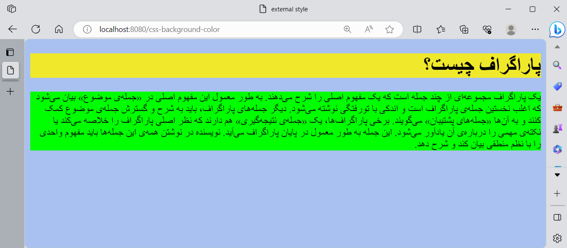
Task: Open the Favorites list
Action: pyautogui.click(x=441, y=29)
